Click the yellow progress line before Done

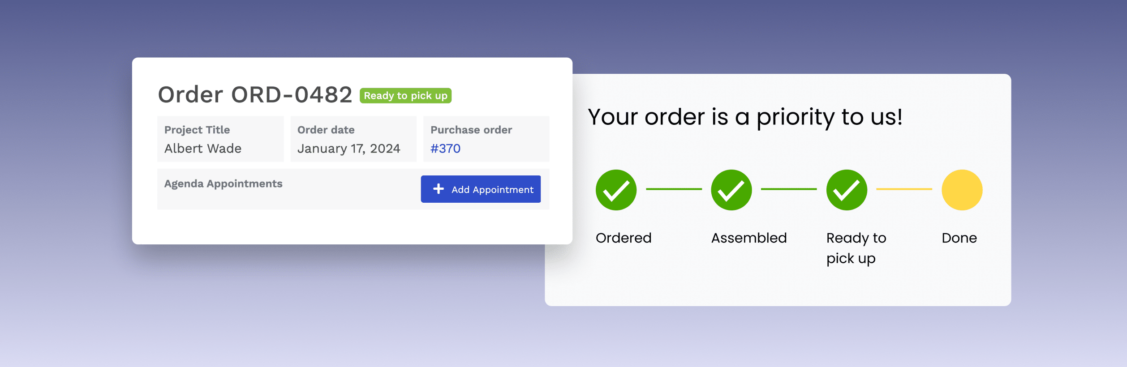(x=904, y=189)
